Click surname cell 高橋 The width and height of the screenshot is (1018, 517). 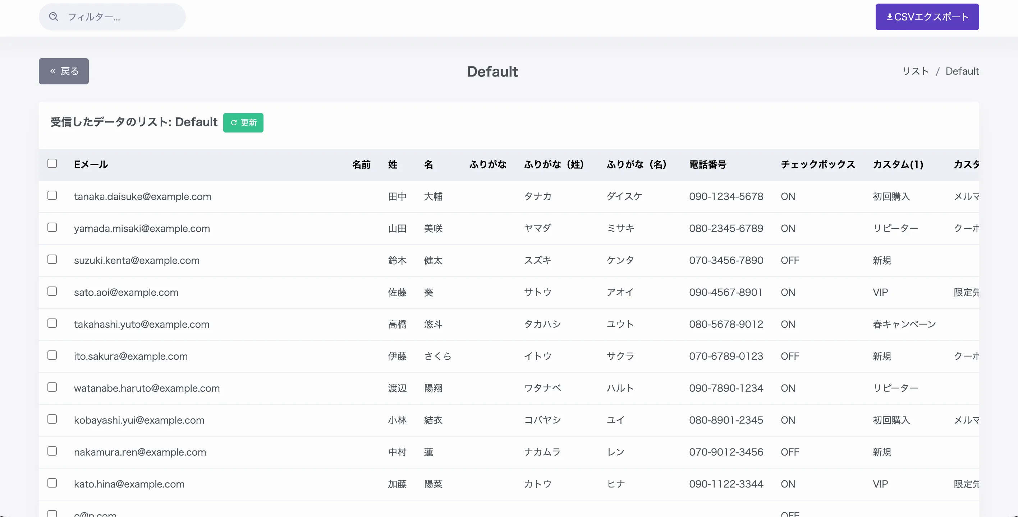coord(397,325)
